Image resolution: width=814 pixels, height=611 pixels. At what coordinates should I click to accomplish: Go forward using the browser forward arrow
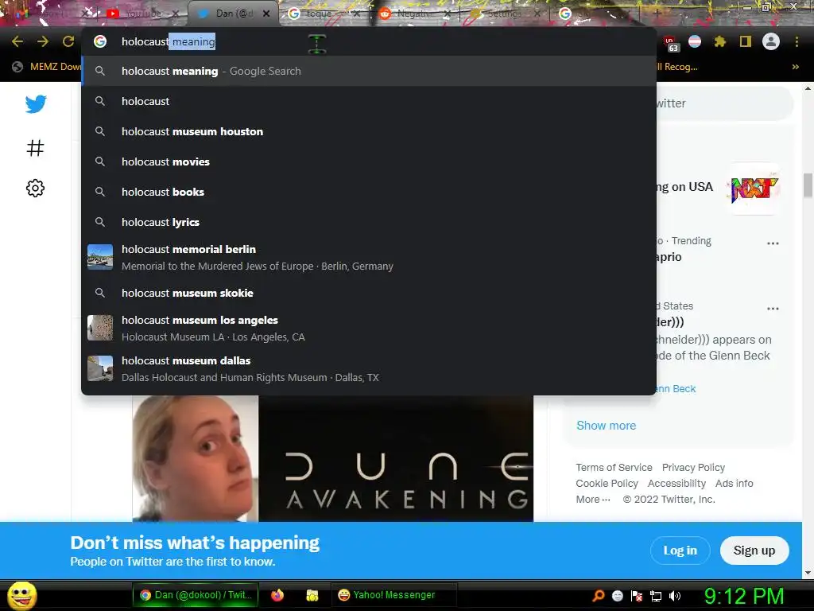(x=43, y=41)
